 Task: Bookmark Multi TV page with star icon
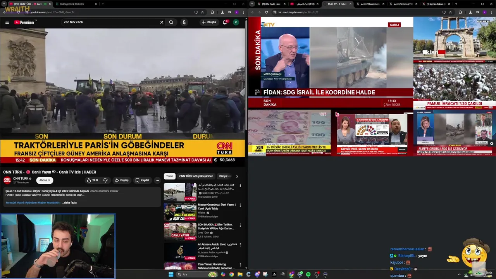pyautogui.click(x=450, y=12)
